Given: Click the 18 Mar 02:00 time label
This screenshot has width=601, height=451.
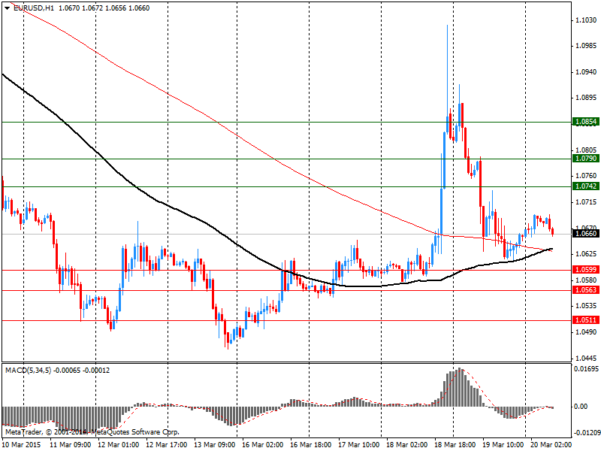Looking at the screenshot, I should pyautogui.click(x=407, y=445).
